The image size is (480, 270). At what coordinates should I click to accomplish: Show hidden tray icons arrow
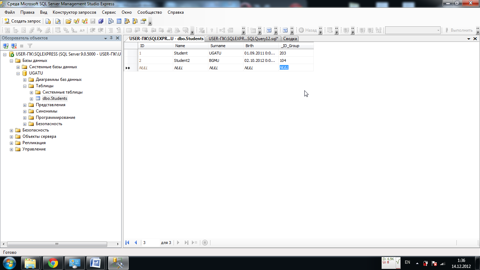(x=417, y=263)
